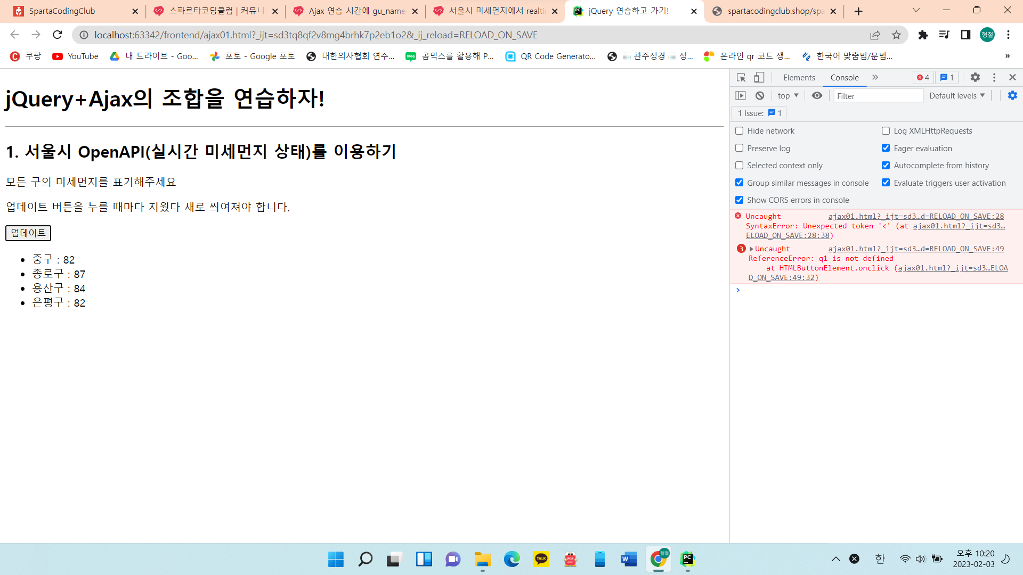Viewport: 1023px width, 575px height.
Task: Open the Chrome extensions puzzle icon
Action: (923, 35)
